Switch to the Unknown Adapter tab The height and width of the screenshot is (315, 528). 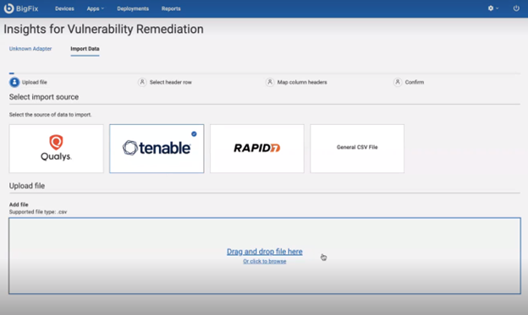pos(30,49)
